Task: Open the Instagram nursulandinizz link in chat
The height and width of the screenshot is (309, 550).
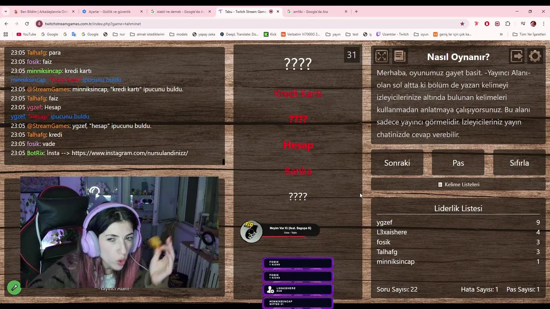Action: [x=130, y=153]
